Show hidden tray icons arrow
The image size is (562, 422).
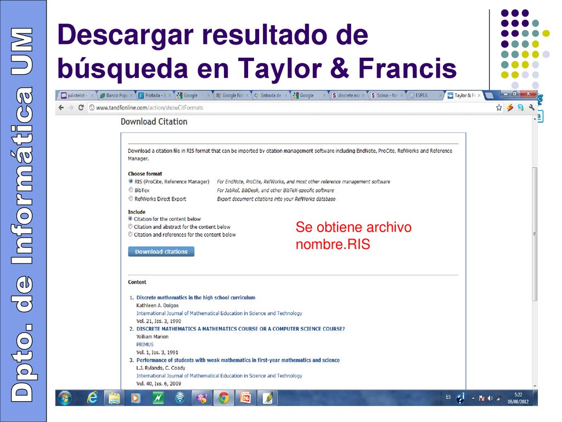point(473,398)
